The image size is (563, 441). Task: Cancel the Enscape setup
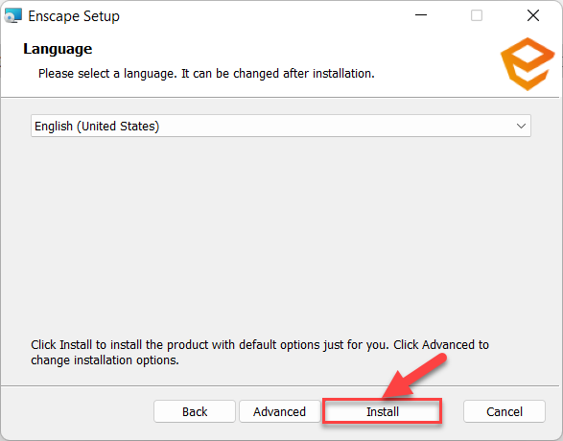pos(504,411)
